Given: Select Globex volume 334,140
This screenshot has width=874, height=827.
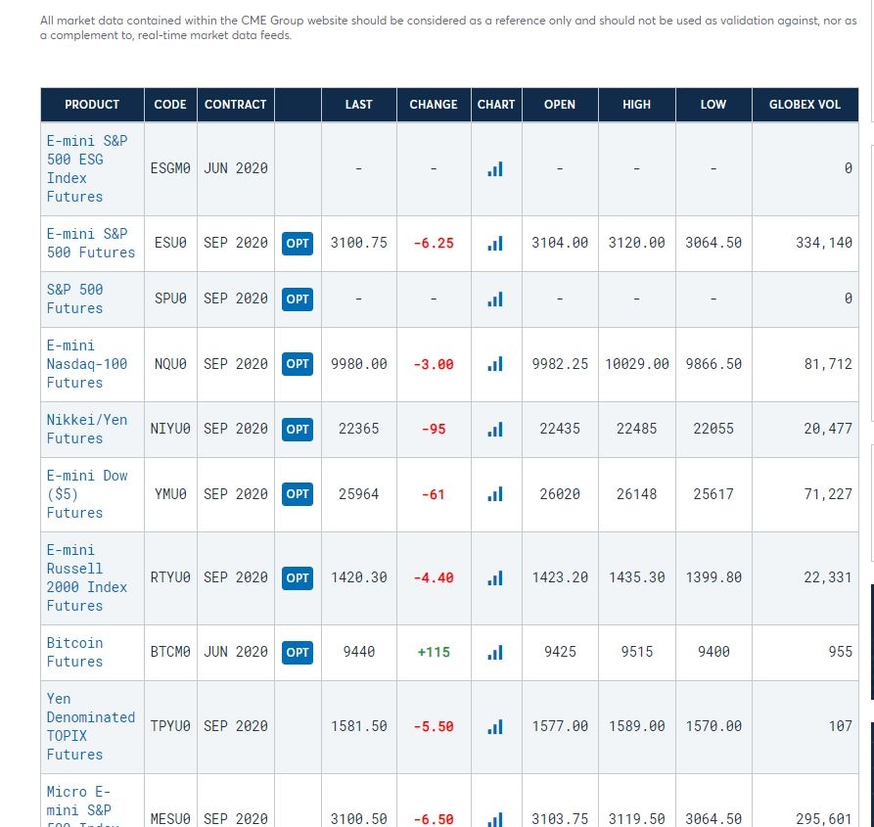Looking at the screenshot, I should pyautogui.click(x=824, y=243).
